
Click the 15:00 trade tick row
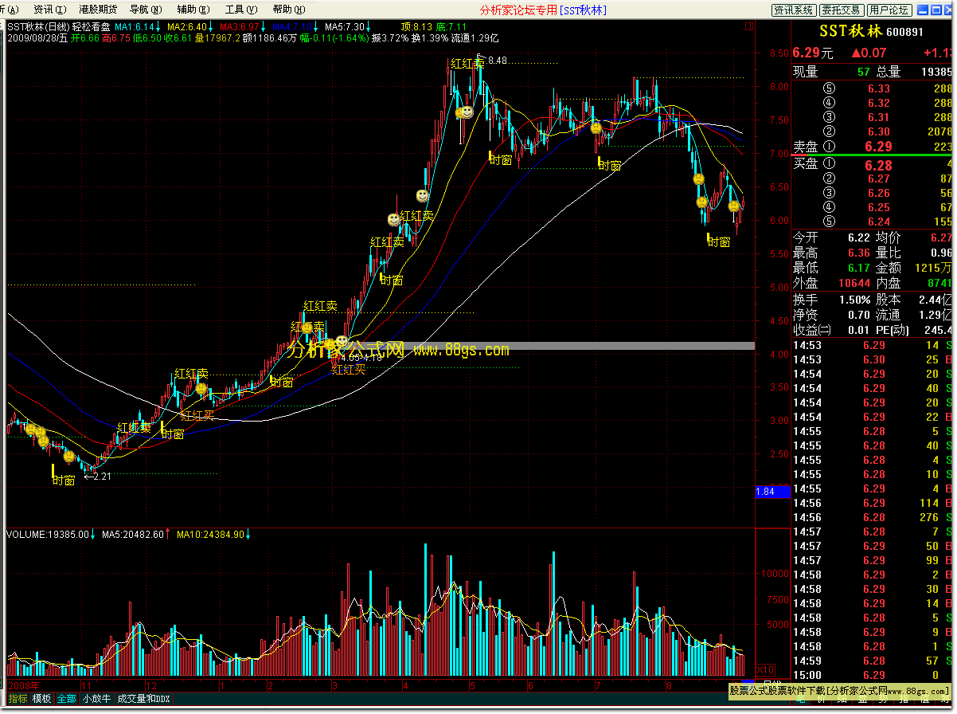coord(873,675)
